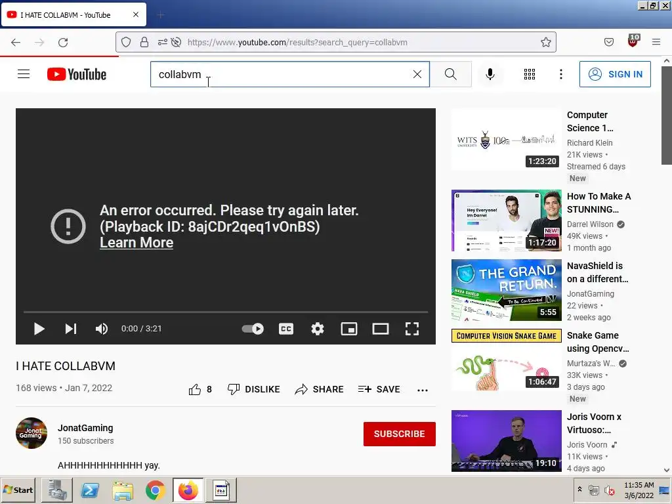Skip to the next video
672x504 pixels.
click(x=71, y=329)
